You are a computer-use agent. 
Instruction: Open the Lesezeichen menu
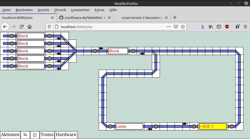coord(80,10)
